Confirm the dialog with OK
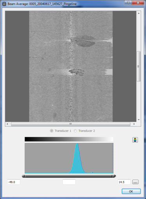146x199 pixels. pos(131,191)
